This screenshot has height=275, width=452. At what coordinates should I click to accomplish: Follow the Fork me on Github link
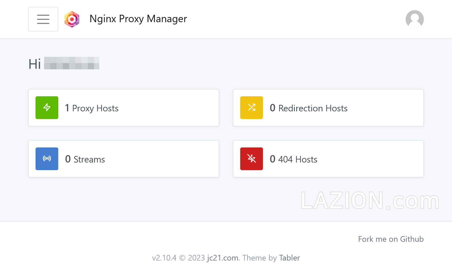click(391, 239)
